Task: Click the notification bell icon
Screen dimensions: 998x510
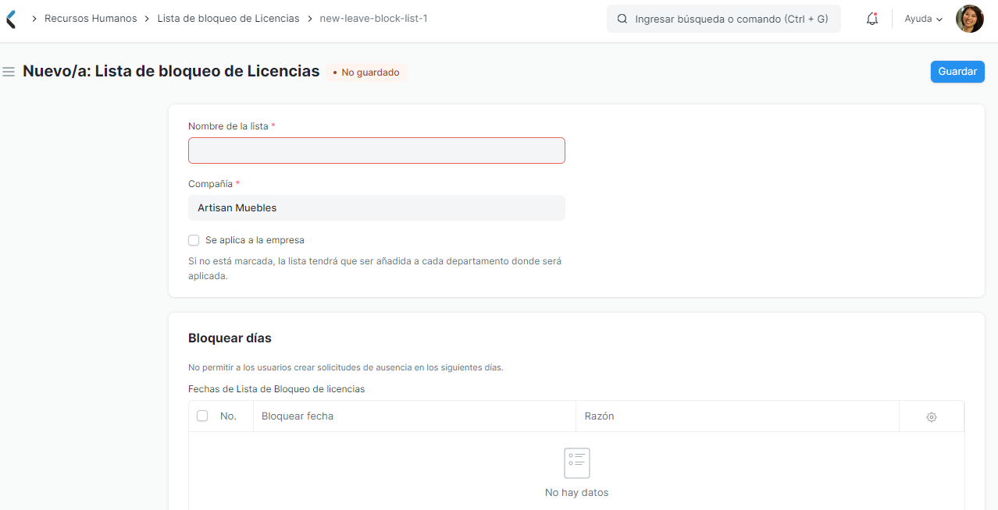Action: pyautogui.click(x=871, y=18)
